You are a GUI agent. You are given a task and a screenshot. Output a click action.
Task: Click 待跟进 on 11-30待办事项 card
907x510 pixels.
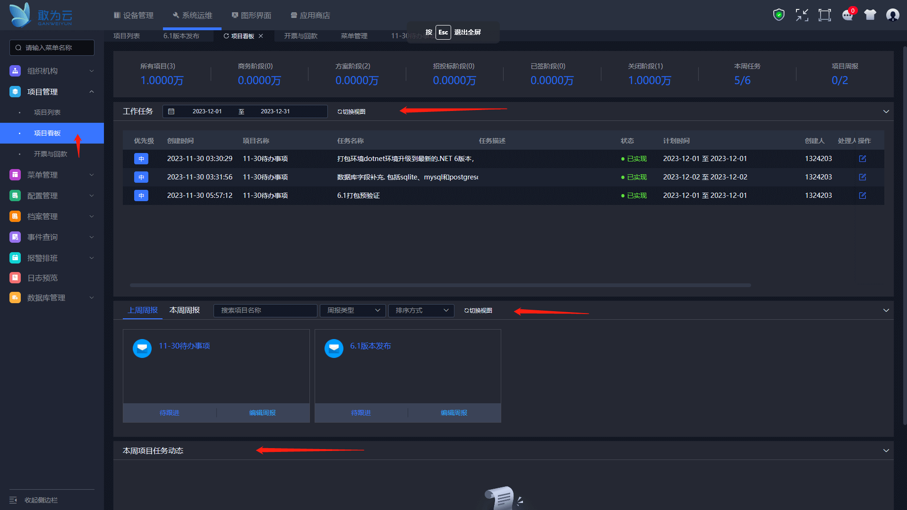click(x=170, y=413)
